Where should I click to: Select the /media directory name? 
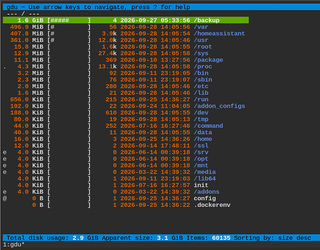[204, 172]
